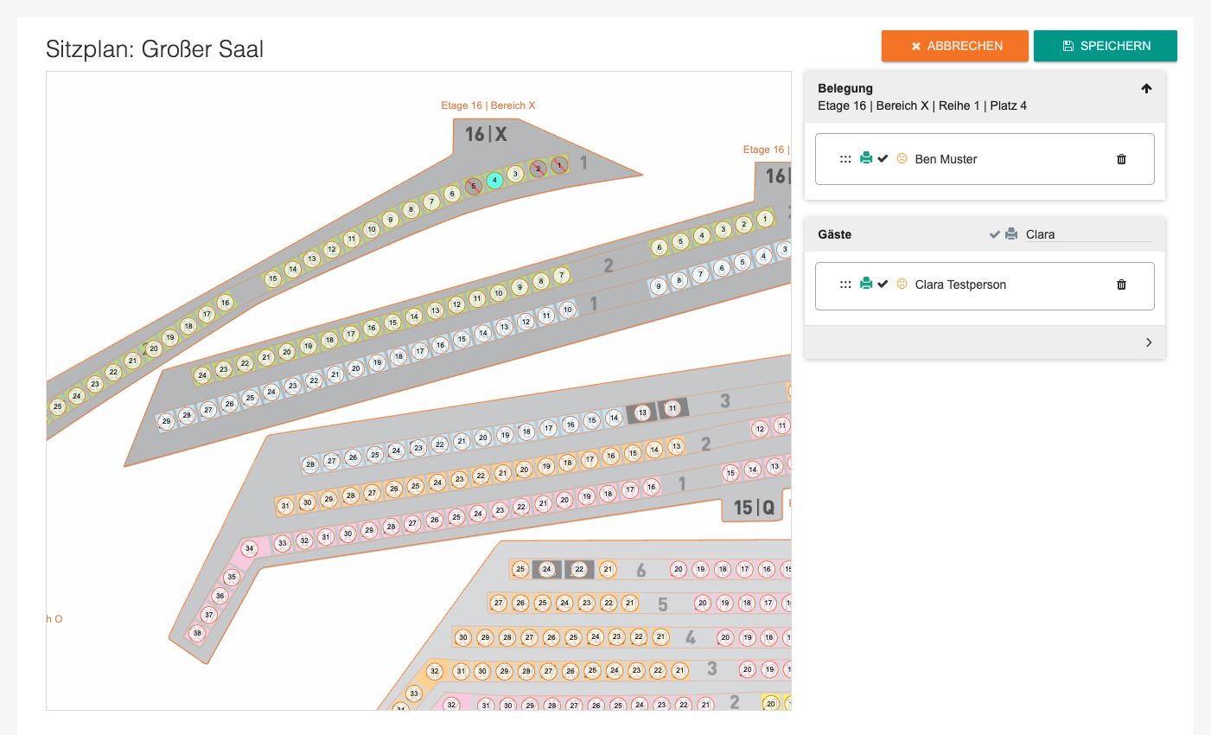The image size is (1211, 735).
Task: Click the "15|Q" area label on the map
Action: coord(754,508)
